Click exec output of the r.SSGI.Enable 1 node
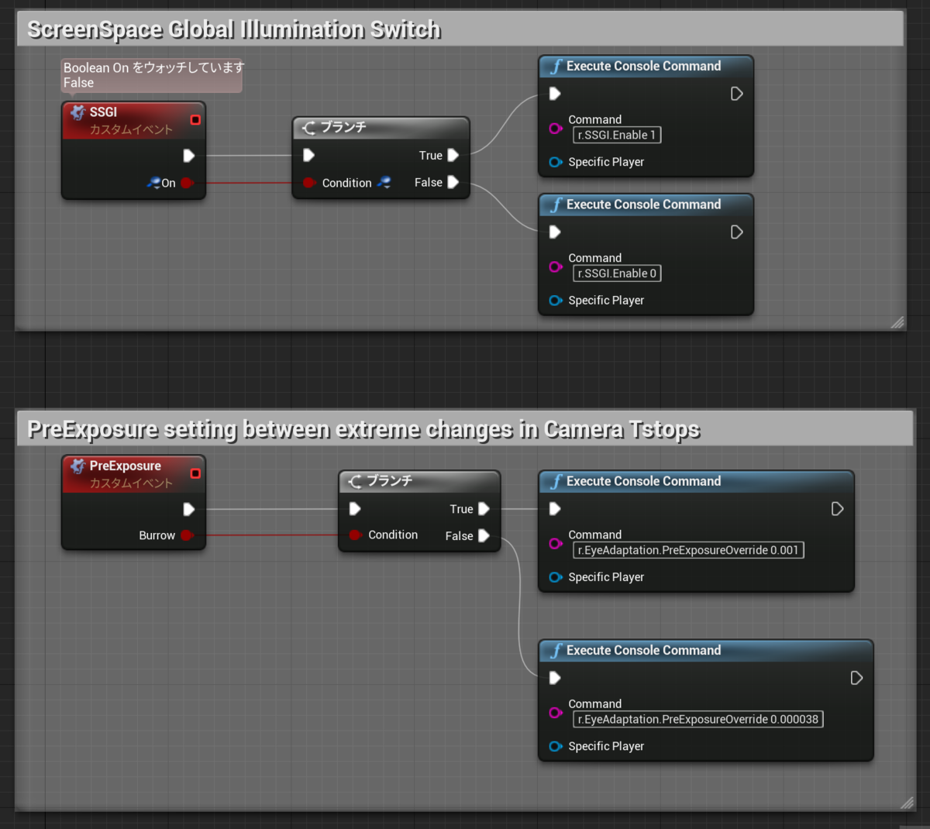 click(x=736, y=94)
